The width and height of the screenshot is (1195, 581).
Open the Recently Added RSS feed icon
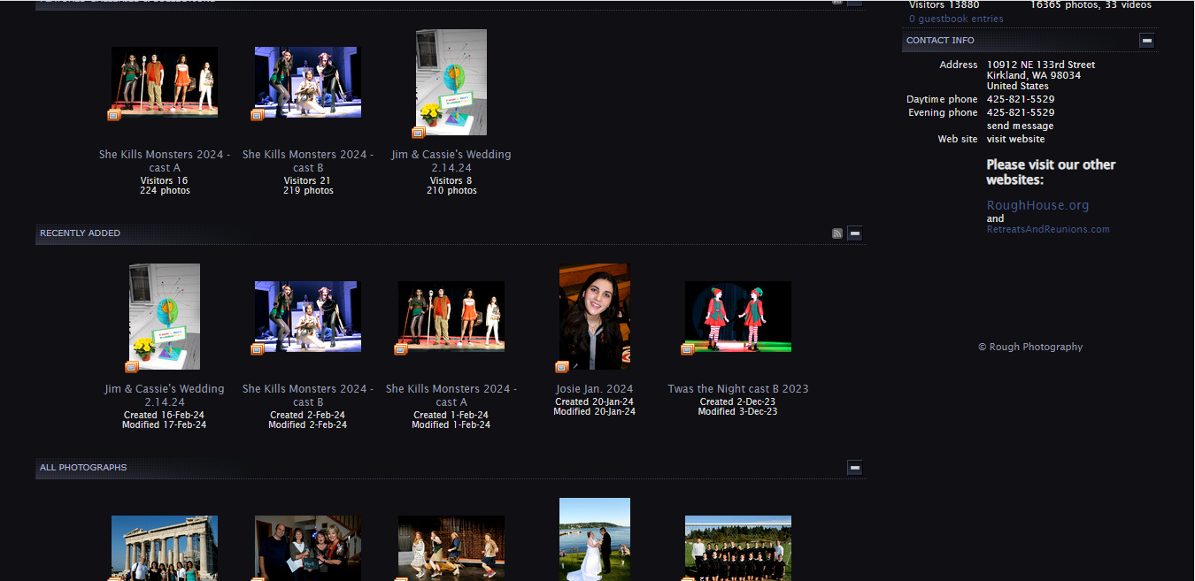coord(836,233)
